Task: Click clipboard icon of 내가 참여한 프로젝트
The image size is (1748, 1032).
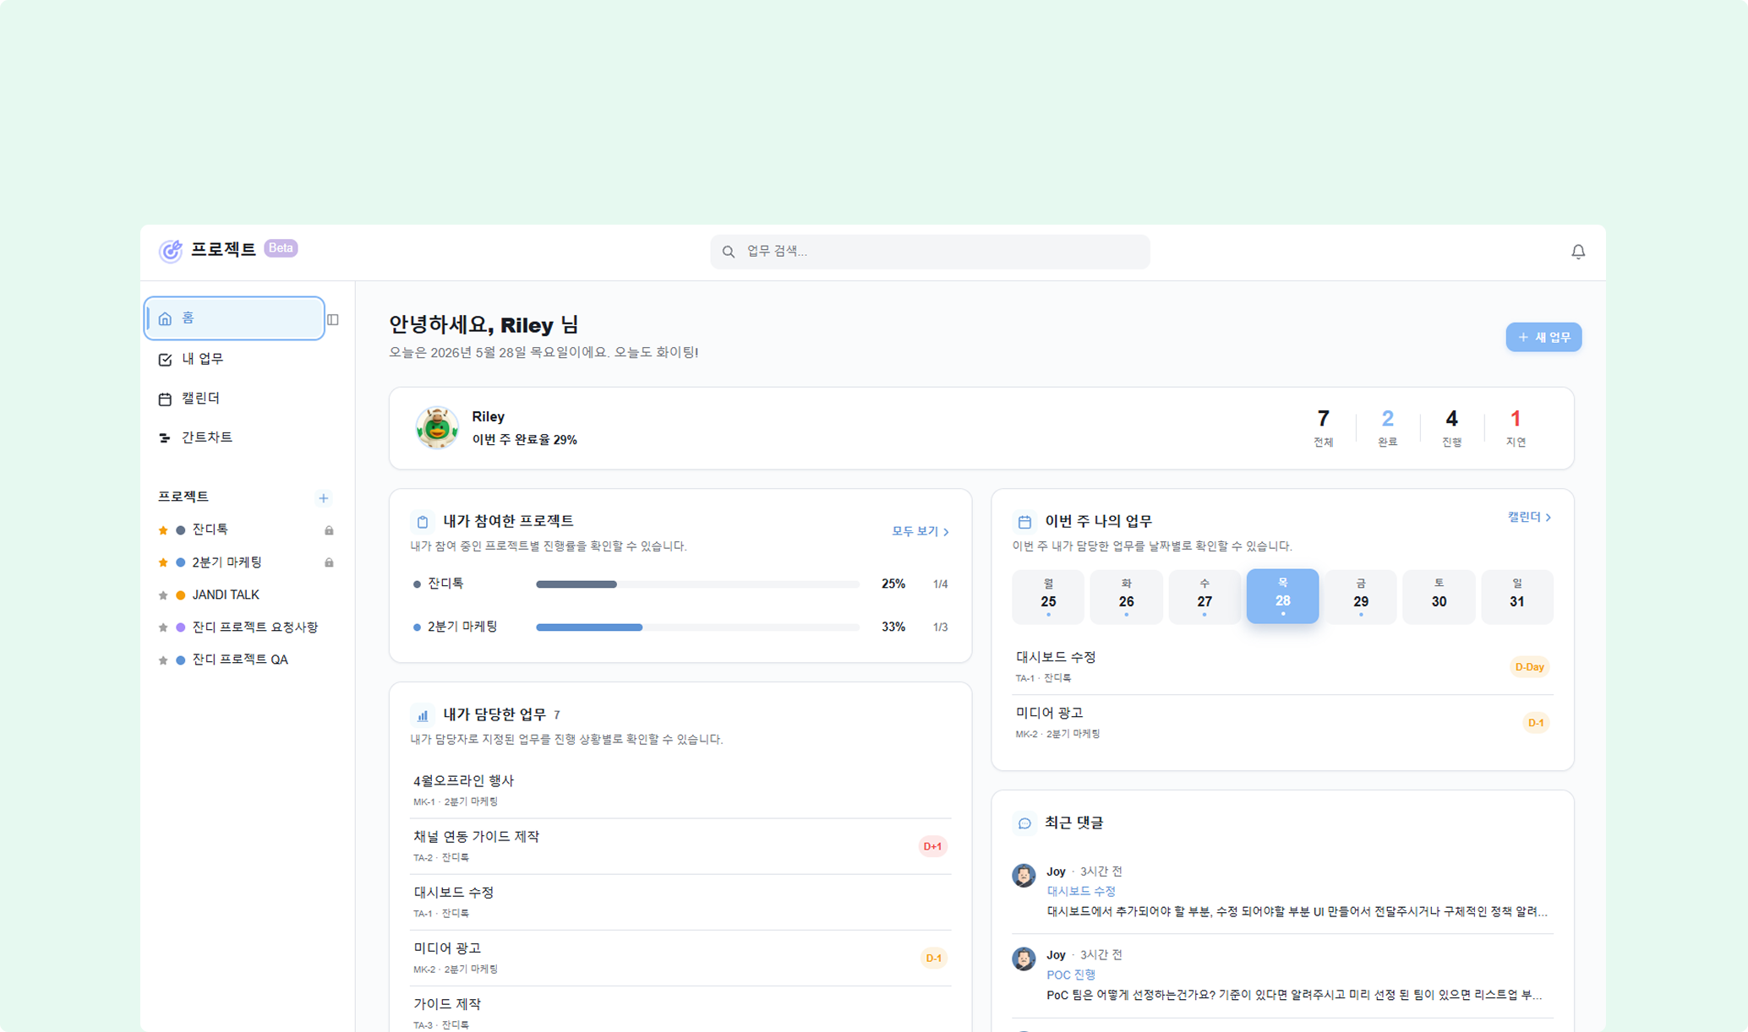Action: click(x=423, y=522)
